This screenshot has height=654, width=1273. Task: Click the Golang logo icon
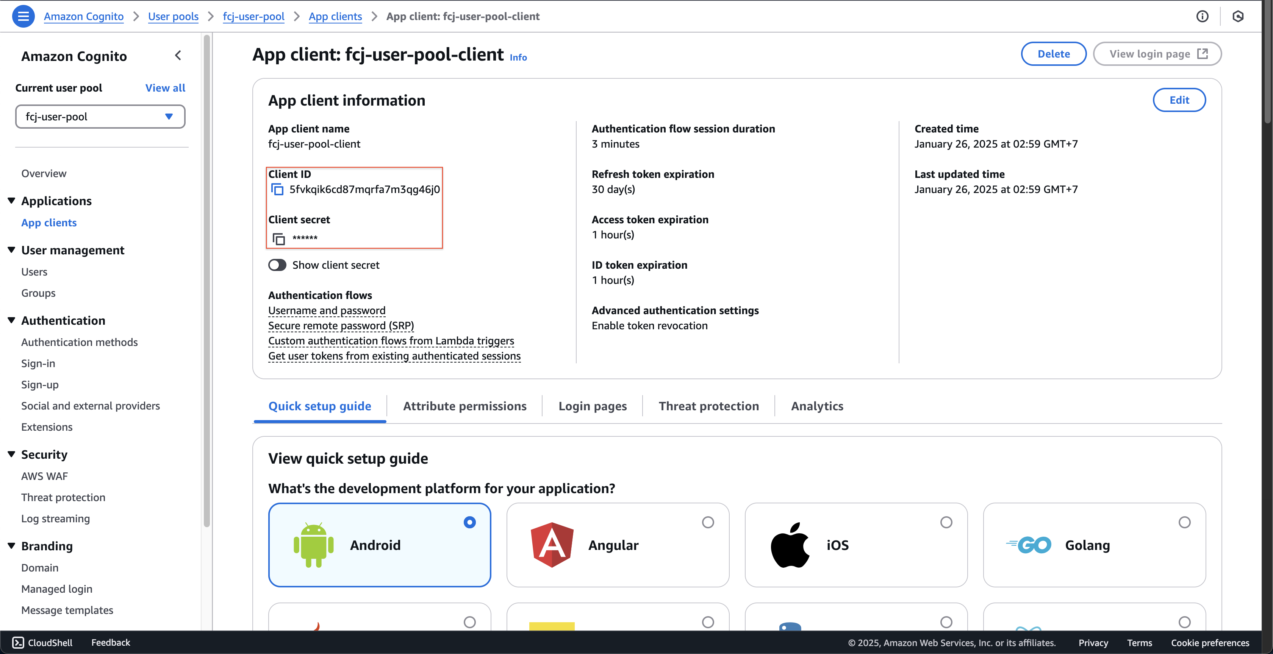(1029, 545)
